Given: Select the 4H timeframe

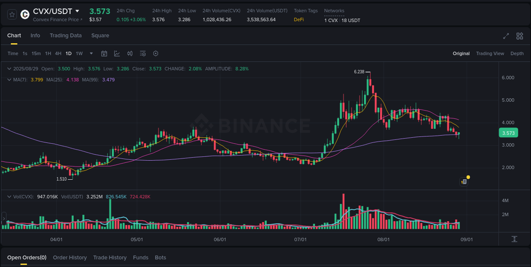Looking at the screenshot, I should pyautogui.click(x=58, y=53).
